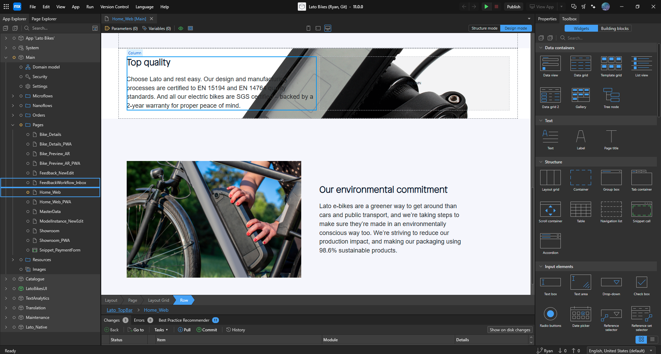This screenshot has height=354, width=661.
Task: Switch Toolbox to Building blocks
Action: (x=615, y=29)
